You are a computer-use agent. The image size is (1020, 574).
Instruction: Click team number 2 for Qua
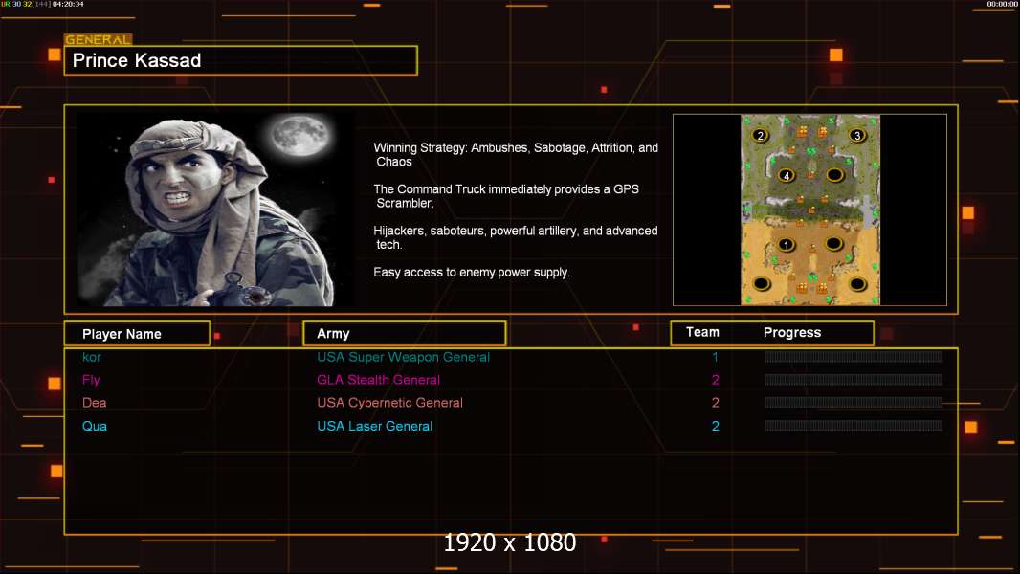click(716, 427)
